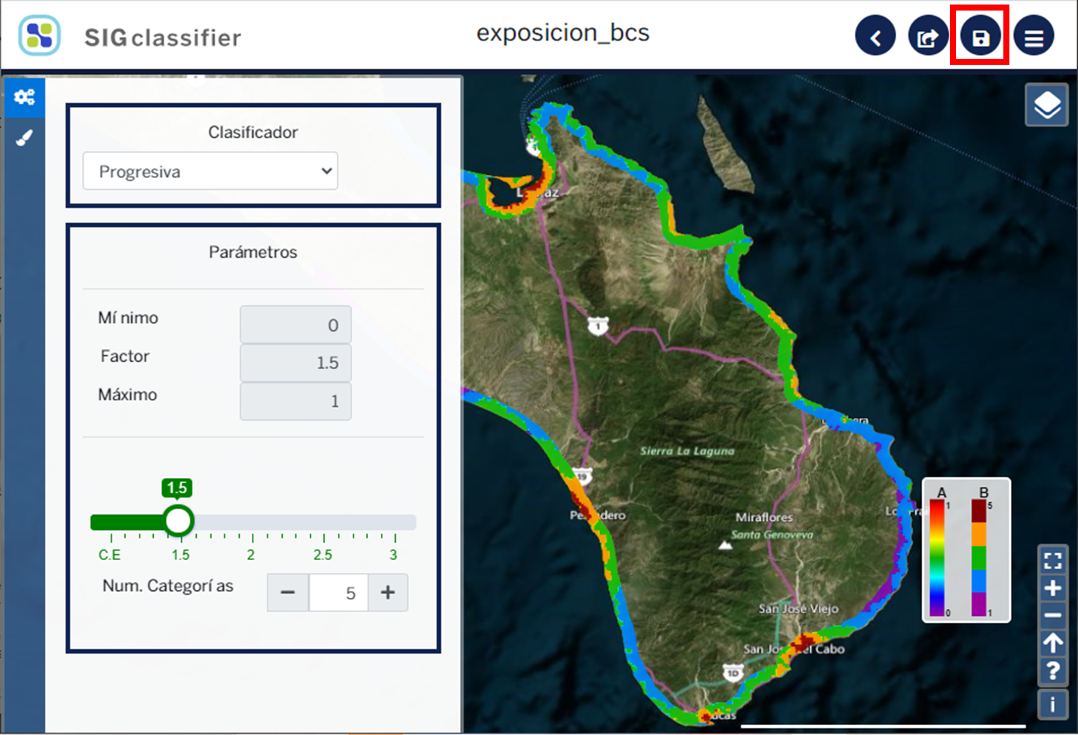Open the help question mark button
1078x735 pixels.
tap(1052, 671)
